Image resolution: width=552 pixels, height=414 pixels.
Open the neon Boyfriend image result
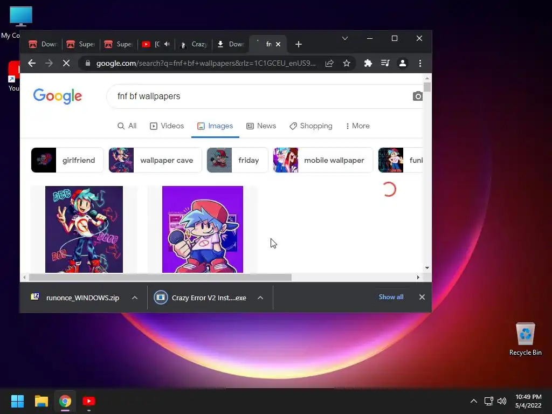coord(84,229)
